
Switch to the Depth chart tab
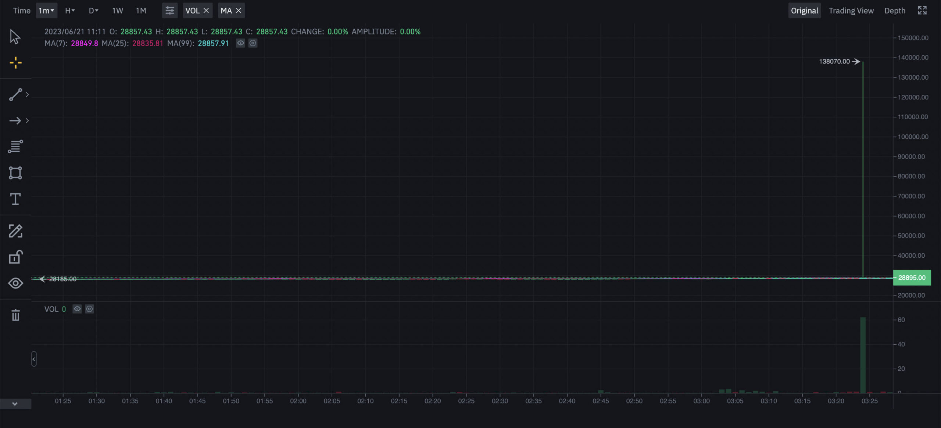pos(895,11)
